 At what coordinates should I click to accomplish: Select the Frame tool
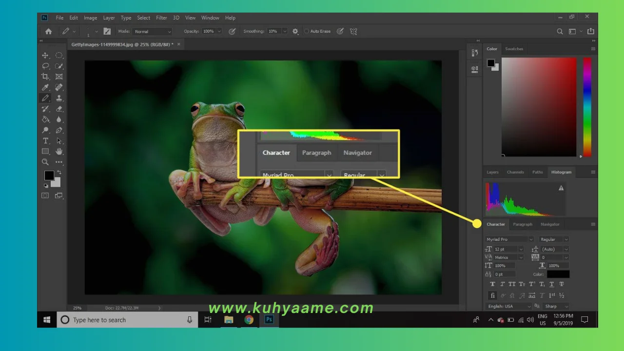pos(59,77)
